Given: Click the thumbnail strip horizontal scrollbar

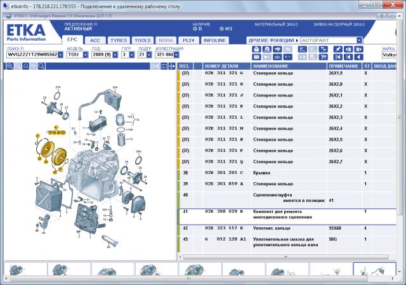Looking at the screenshot, I should tap(188, 279).
